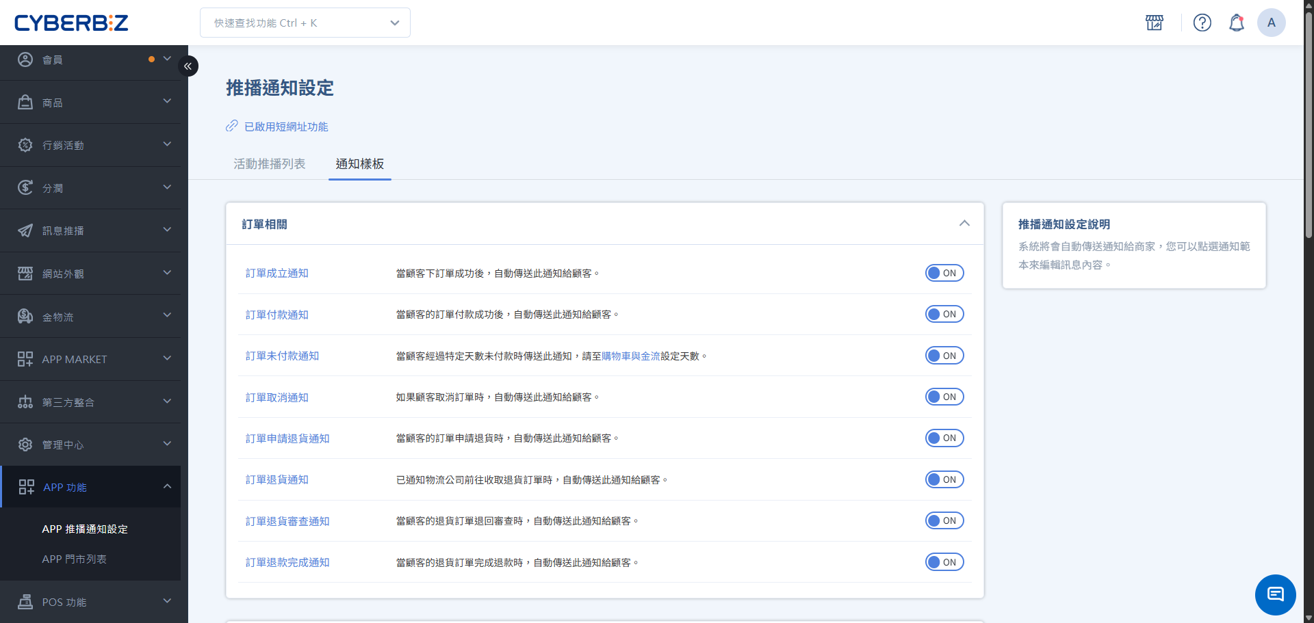The height and width of the screenshot is (623, 1314).
Task: Open the avatar A account menu
Action: (1271, 23)
